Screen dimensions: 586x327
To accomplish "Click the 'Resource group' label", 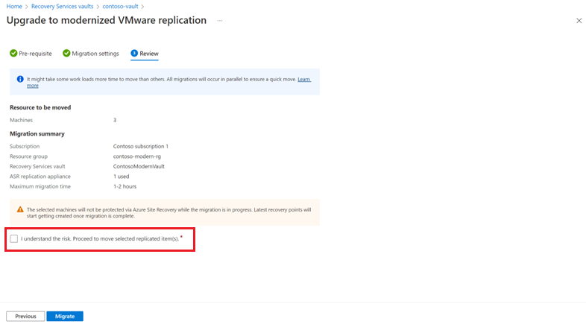I will coord(29,156).
